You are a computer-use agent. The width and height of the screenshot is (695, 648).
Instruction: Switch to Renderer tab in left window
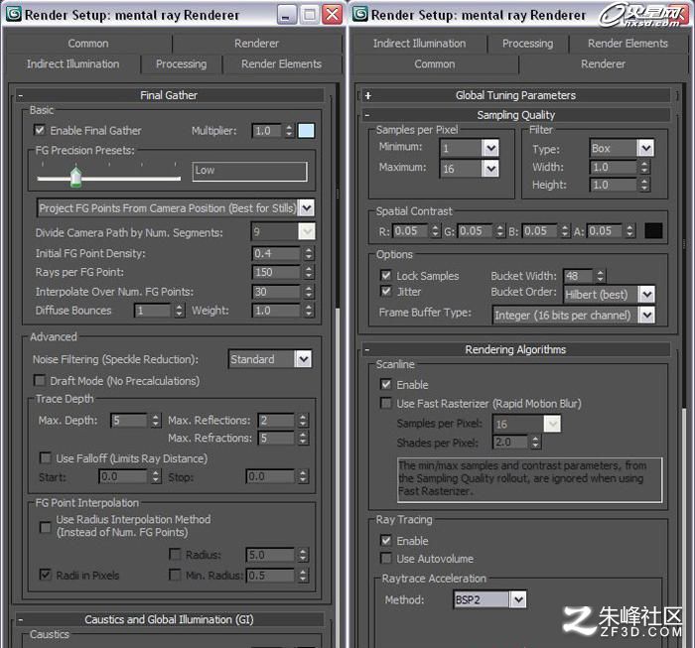256,43
